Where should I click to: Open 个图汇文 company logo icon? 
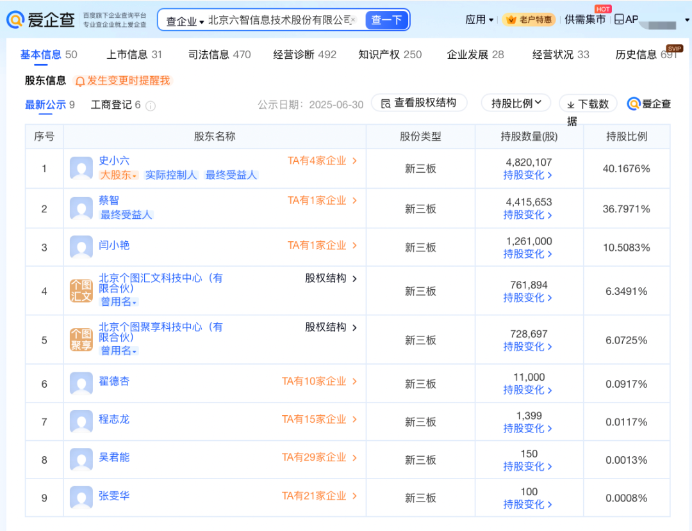(81, 291)
